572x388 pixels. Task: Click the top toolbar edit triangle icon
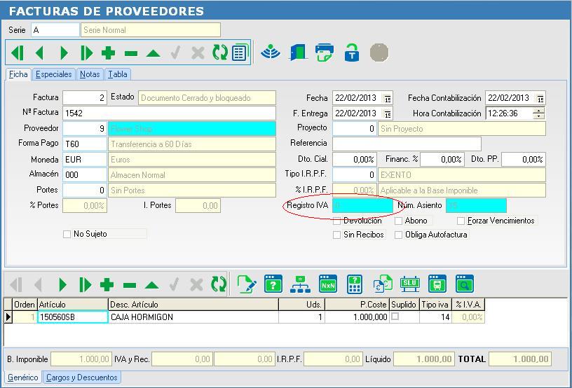click(x=154, y=53)
